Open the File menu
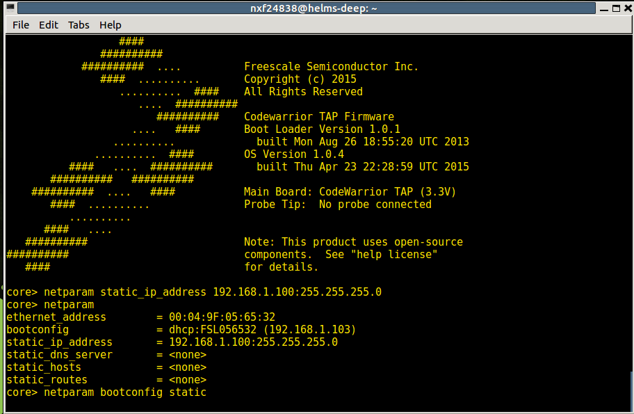 click(x=21, y=25)
